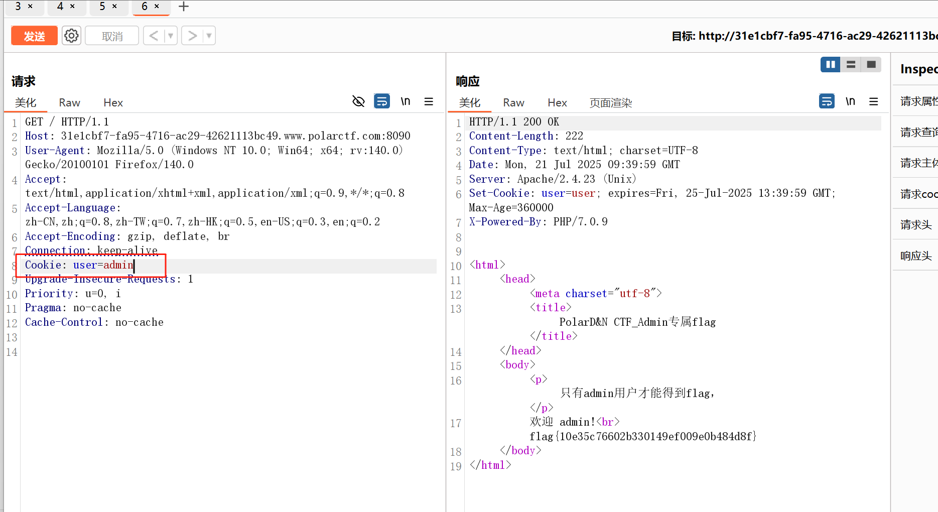
Task: Toggle newline display in request panel
Action: 406,101
